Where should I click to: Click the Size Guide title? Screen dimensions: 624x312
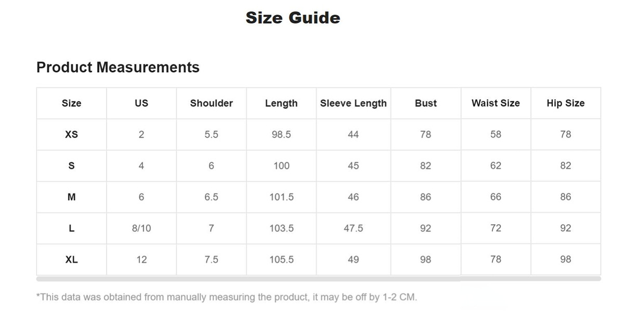coord(293,18)
